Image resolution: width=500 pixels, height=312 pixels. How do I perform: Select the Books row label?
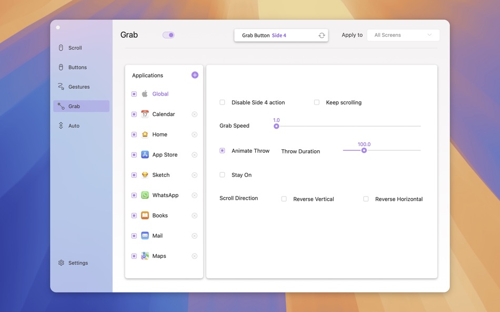coord(160,215)
